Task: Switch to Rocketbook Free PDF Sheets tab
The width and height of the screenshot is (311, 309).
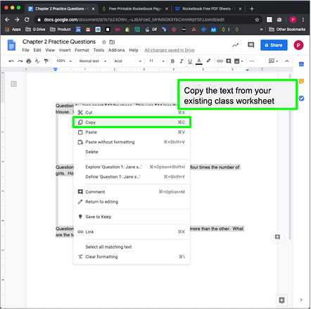Action: pos(208,8)
